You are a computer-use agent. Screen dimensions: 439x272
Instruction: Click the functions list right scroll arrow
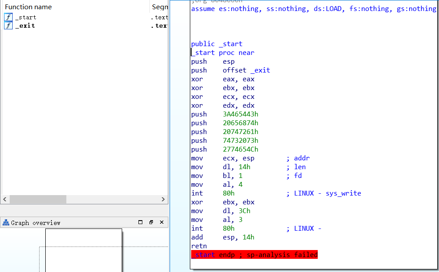click(x=163, y=199)
